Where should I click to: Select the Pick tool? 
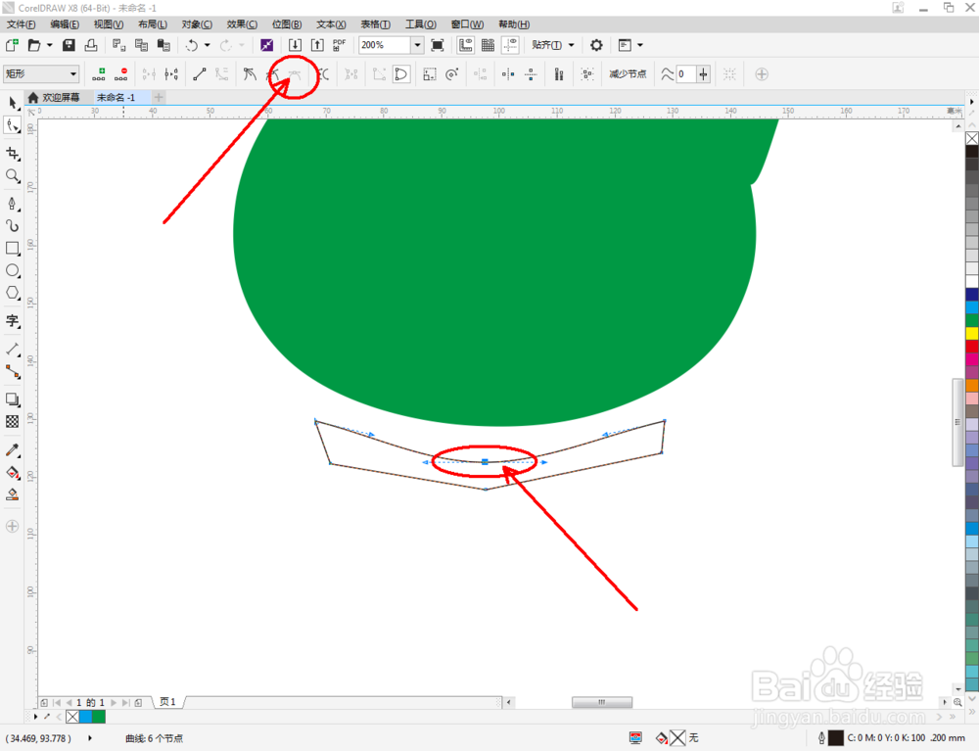[13, 103]
